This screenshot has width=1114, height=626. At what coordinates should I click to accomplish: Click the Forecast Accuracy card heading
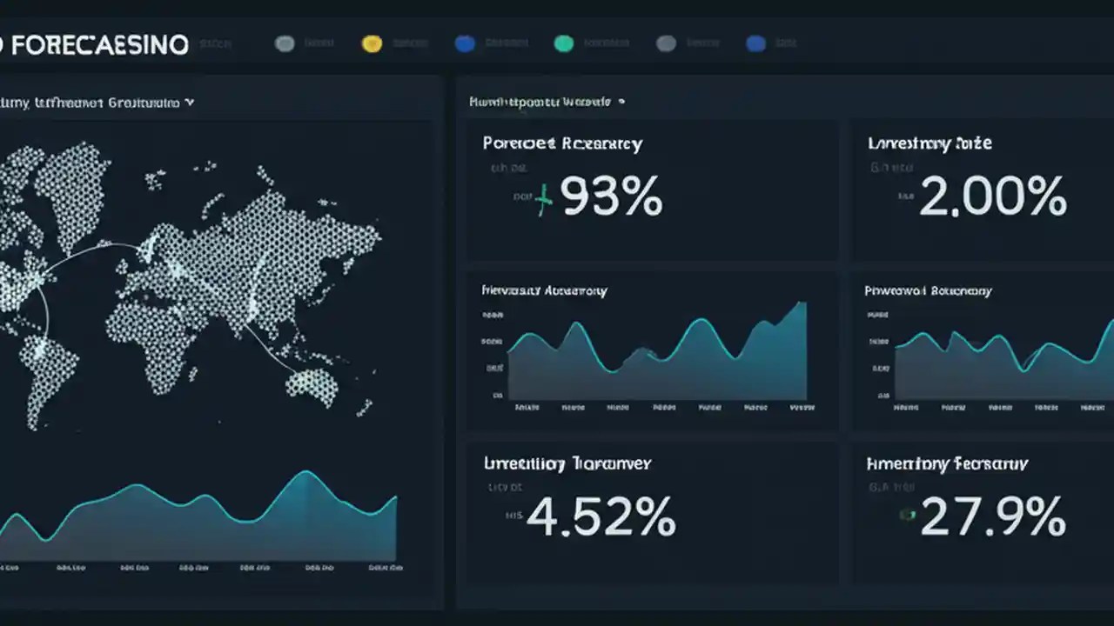561,143
